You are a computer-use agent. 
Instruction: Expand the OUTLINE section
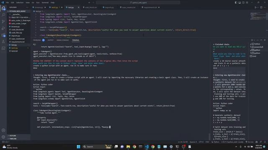[x=19, y=136]
